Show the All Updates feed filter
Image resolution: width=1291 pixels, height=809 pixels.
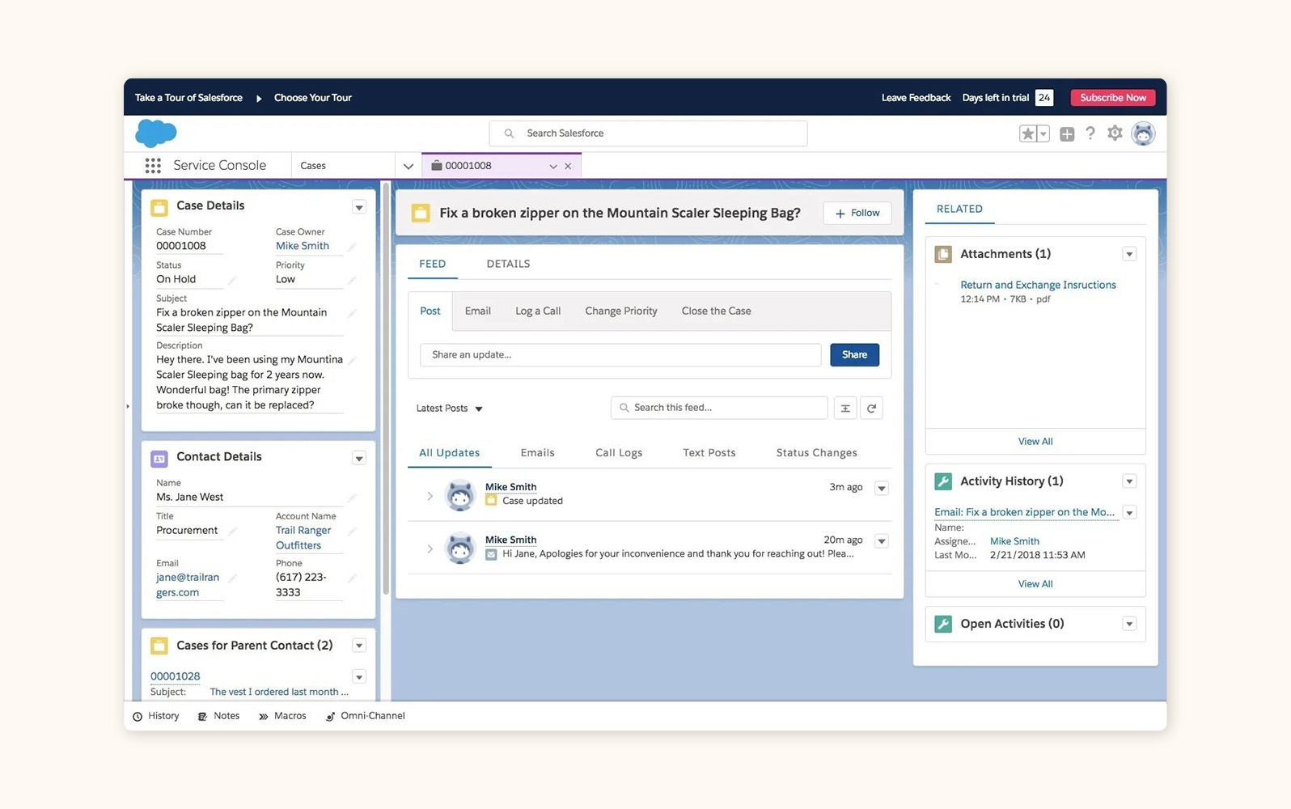pyautogui.click(x=449, y=453)
